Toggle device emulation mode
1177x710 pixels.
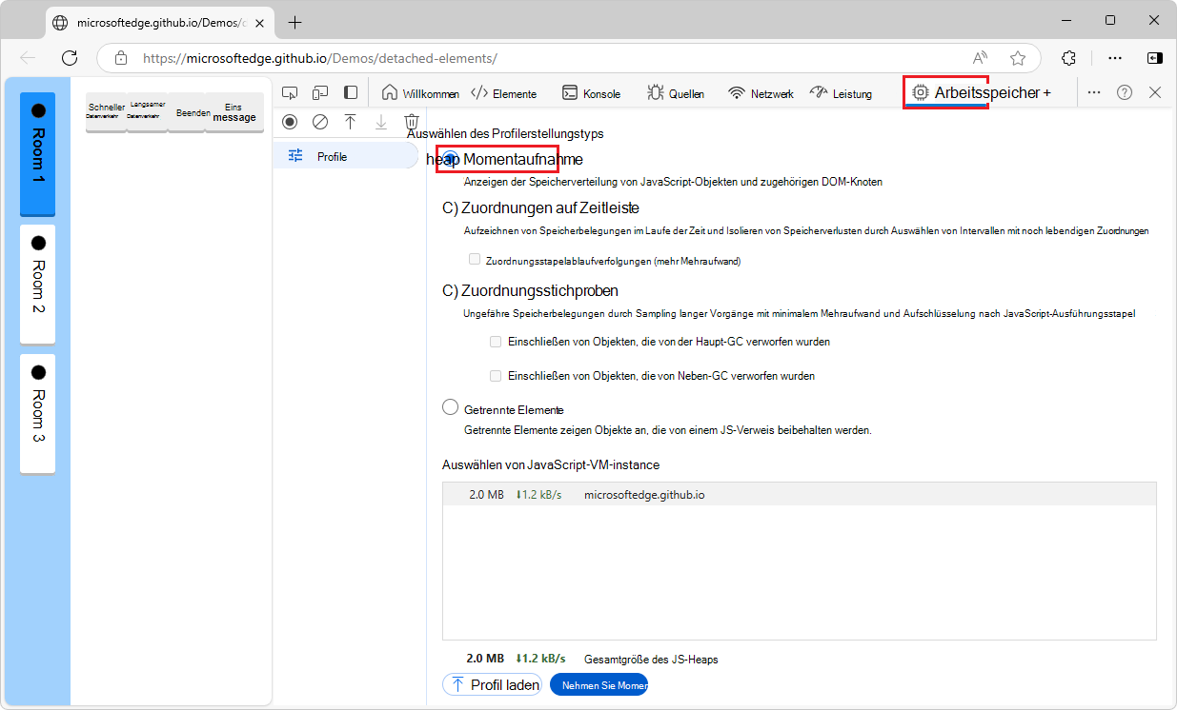click(x=320, y=91)
